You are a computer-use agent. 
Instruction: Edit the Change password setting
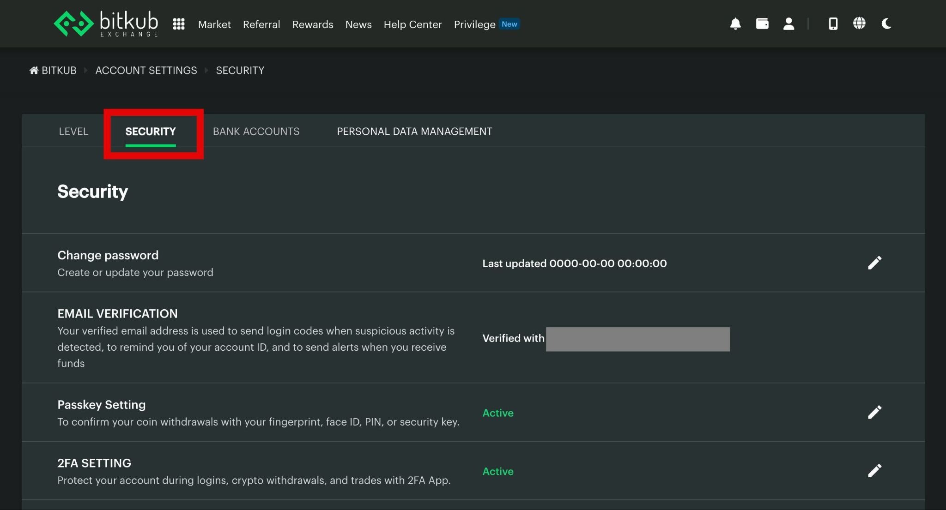(x=874, y=263)
